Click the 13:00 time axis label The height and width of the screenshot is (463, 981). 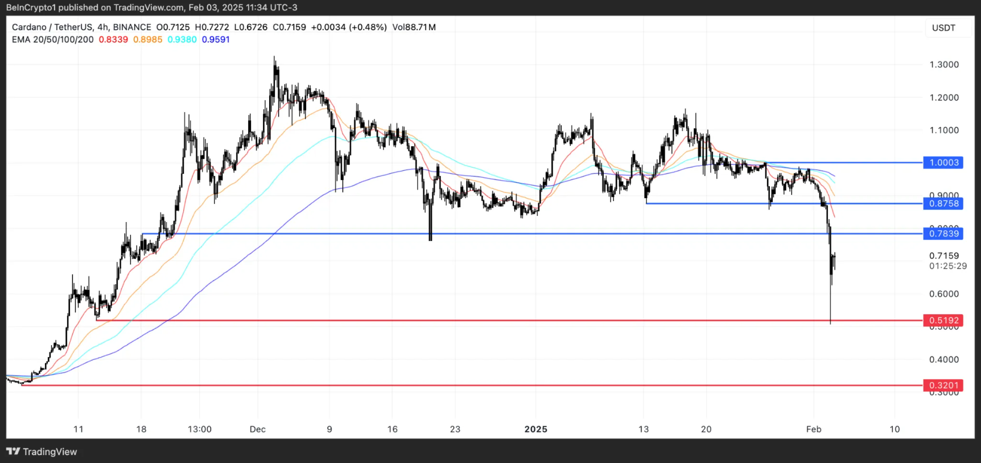[200, 429]
